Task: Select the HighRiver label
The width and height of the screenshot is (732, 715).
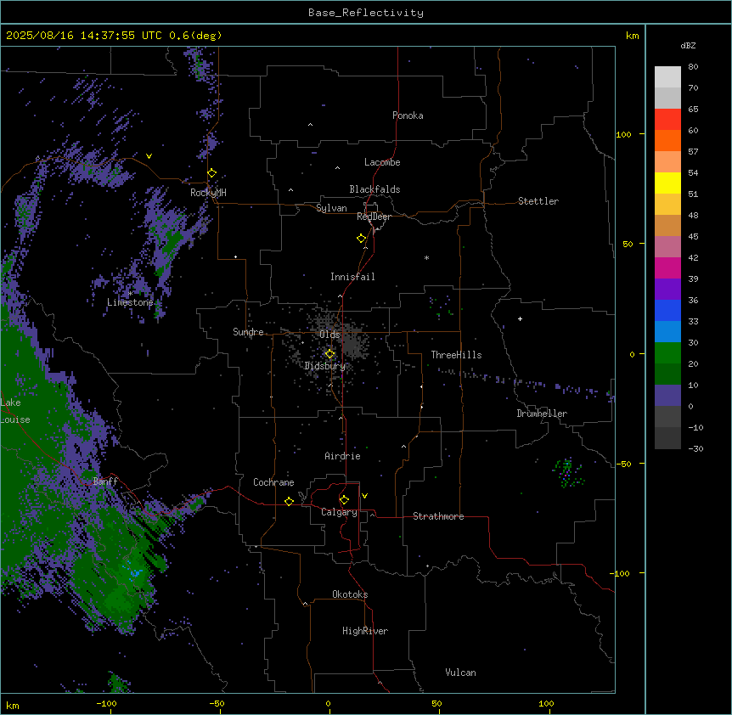Action: 365,631
